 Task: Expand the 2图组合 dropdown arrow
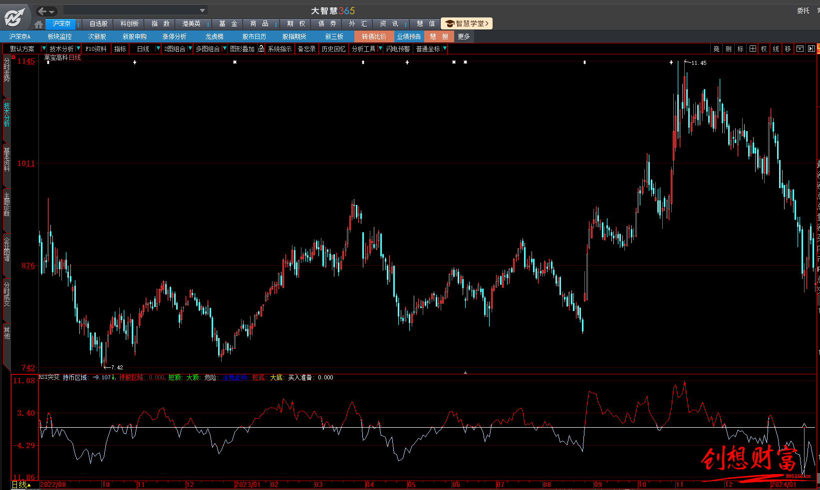pos(190,48)
